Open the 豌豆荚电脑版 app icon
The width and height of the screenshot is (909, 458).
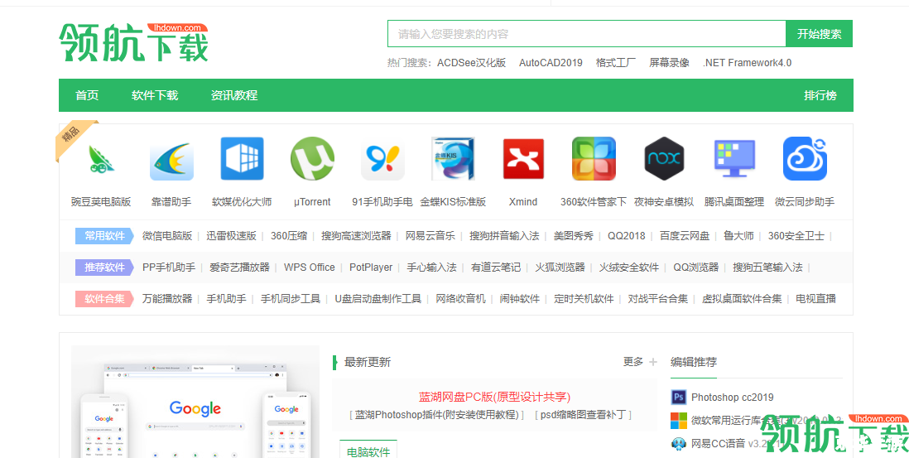click(x=101, y=159)
